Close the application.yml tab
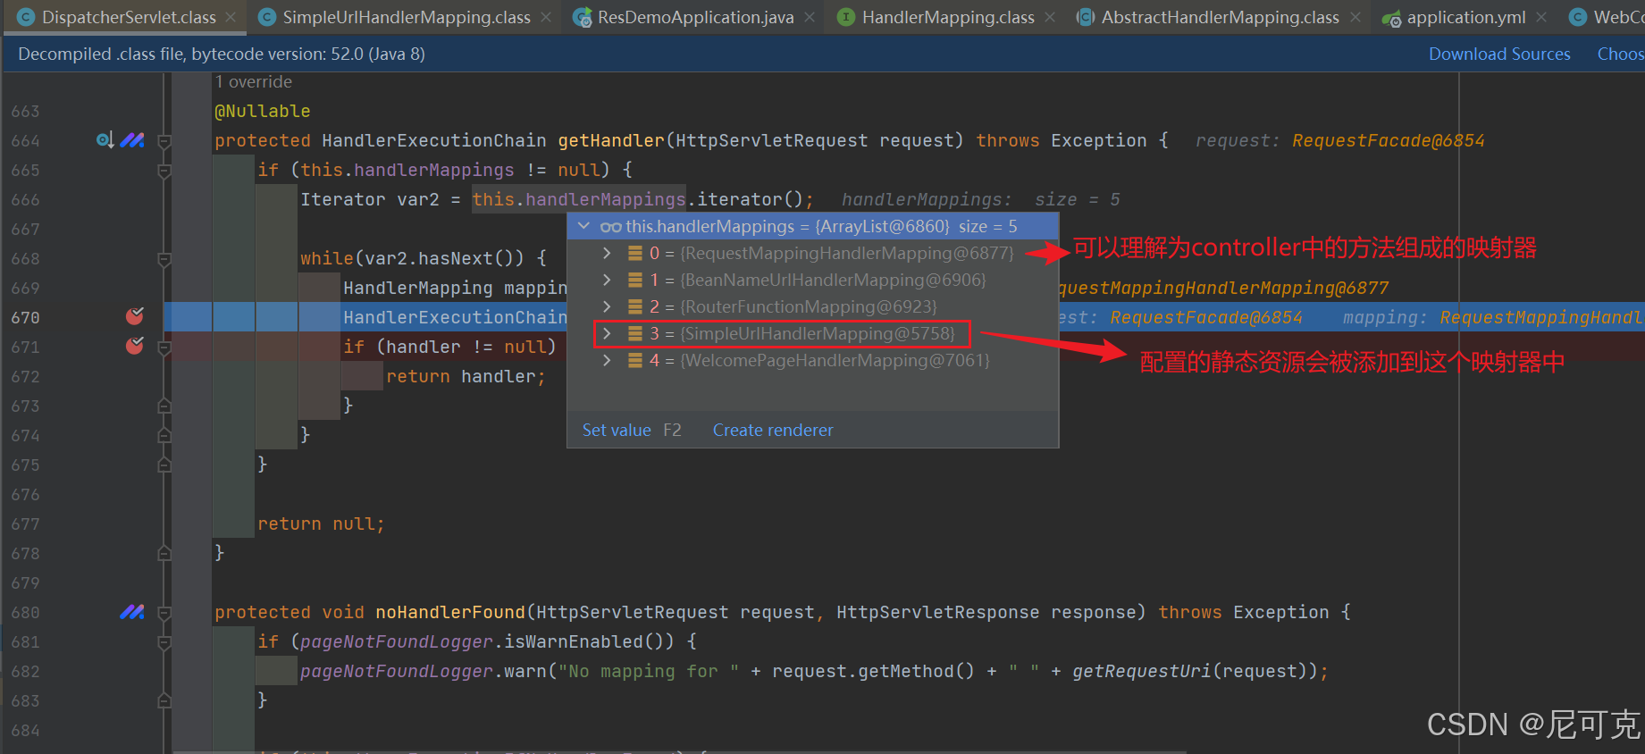This screenshot has height=754, width=1645. 1541,17
